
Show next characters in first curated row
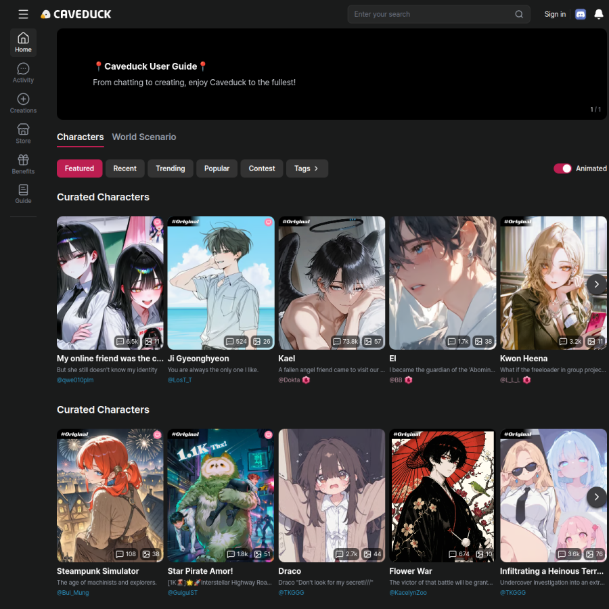[596, 284]
